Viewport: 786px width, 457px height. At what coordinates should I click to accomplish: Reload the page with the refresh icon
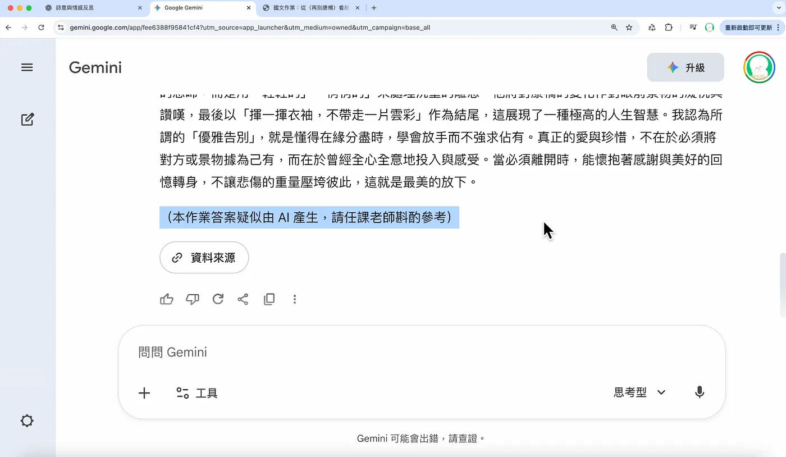(x=41, y=27)
